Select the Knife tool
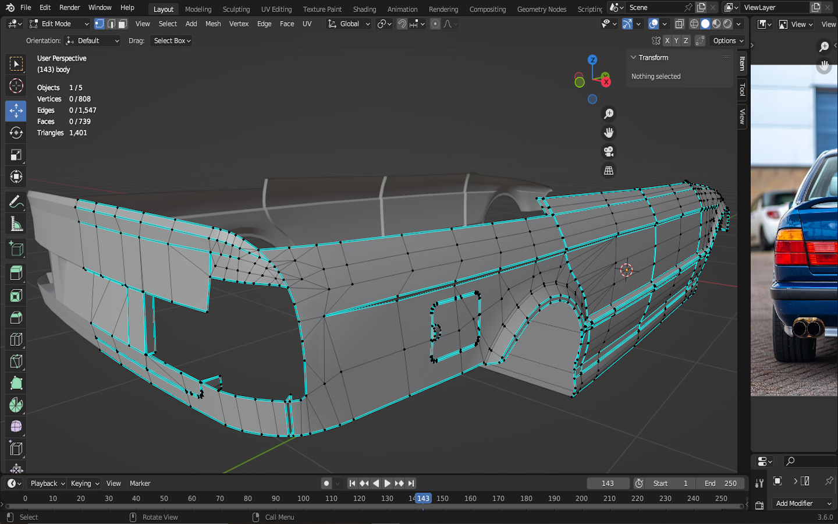The width and height of the screenshot is (838, 524). click(16, 361)
